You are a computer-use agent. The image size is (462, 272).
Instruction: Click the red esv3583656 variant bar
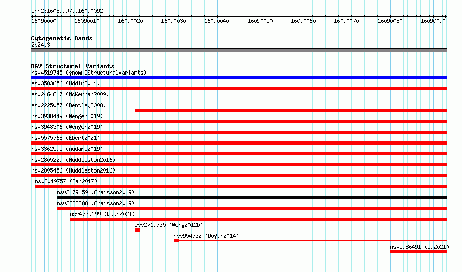point(239,89)
